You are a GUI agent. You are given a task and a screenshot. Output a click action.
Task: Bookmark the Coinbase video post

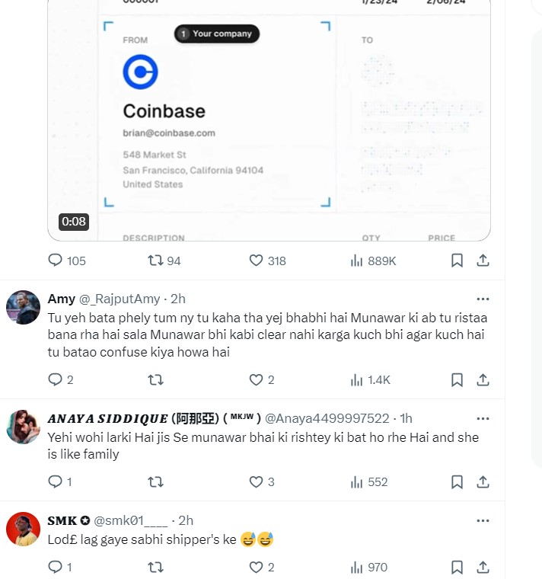(457, 261)
